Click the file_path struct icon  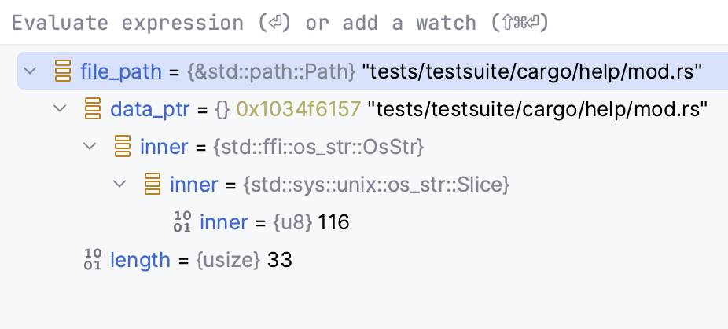[63, 72]
